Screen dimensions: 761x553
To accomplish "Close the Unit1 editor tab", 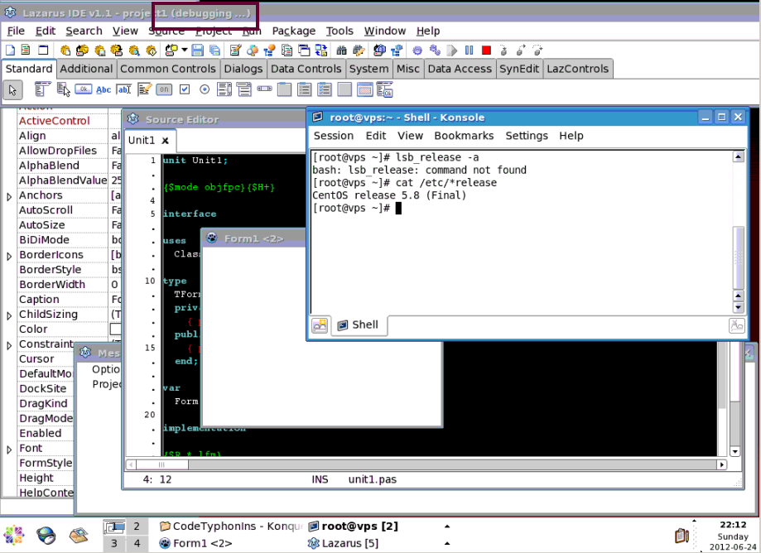I will click(165, 141).
